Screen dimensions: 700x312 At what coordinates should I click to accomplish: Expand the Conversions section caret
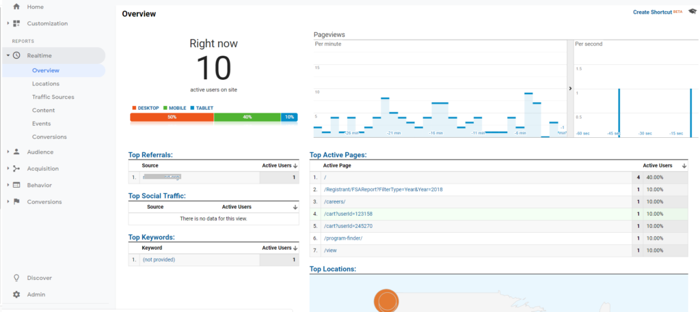pyautogui.click(x=8, y=201)
